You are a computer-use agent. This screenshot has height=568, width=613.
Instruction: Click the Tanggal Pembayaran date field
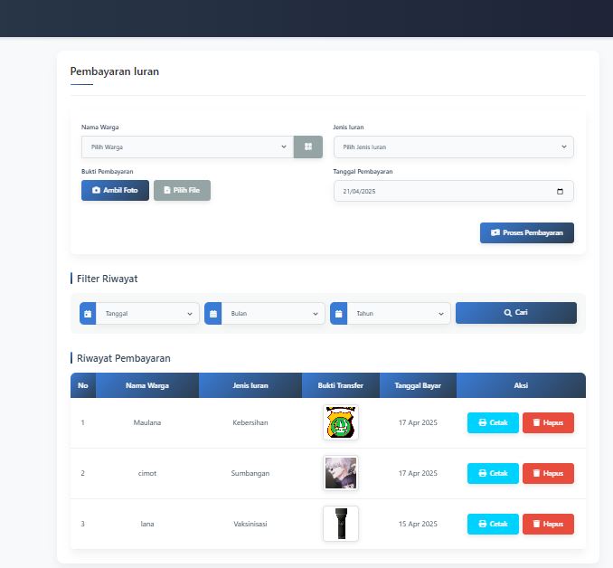coord(454,191)
